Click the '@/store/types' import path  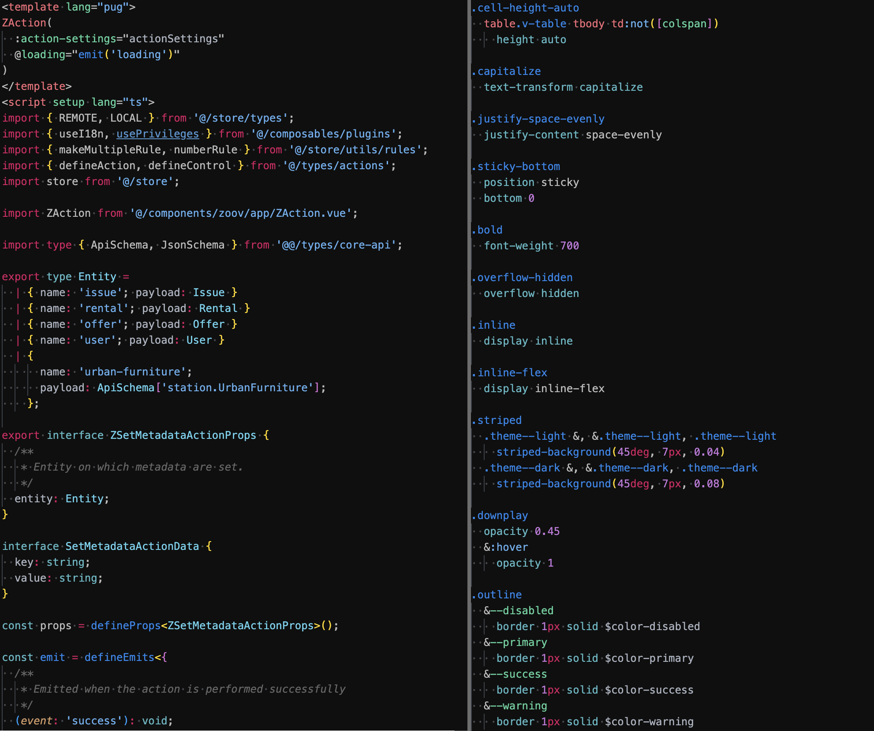click(240, 118)
